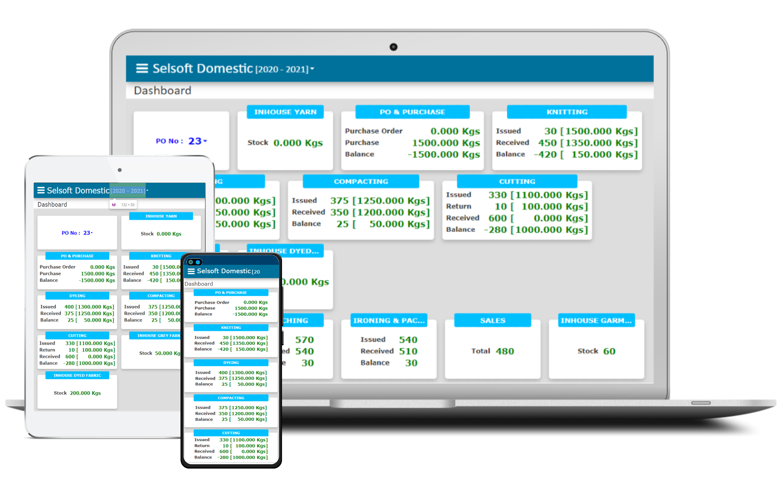Click the SALES header on the laptop
Screen dimensions: 777x487
pyautogui.click(x=493, y=320)
